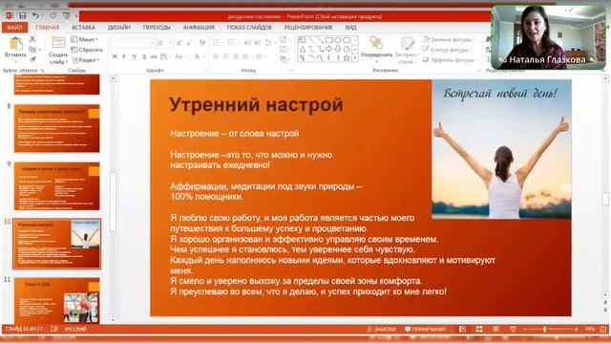Toggle Примечания (Comments) pane in status bar
This screenshot has height=344, width=611.
tap(425, 329)
